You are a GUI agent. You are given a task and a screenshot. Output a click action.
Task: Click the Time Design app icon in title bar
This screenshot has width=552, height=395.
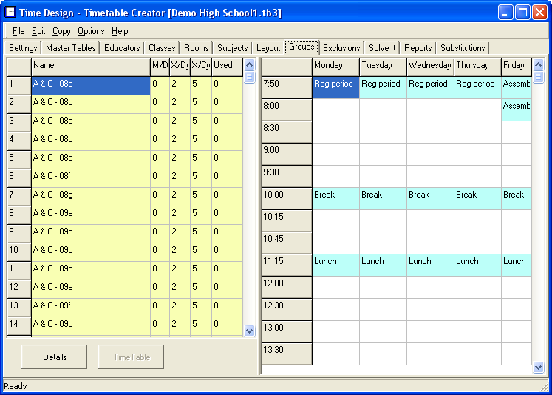coord(11,13)
